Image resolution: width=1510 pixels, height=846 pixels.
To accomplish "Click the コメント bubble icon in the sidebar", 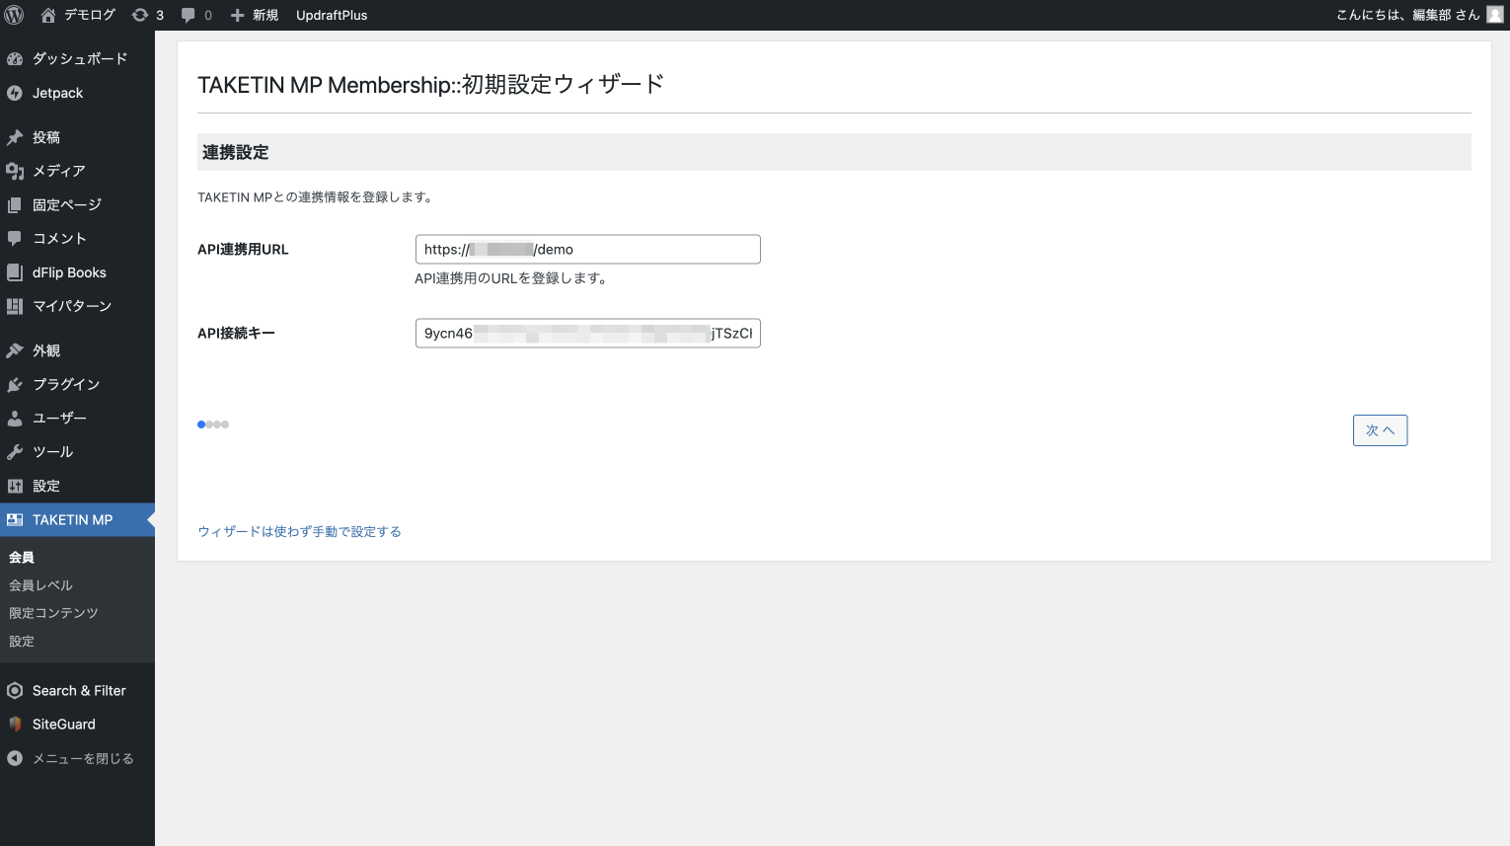I will pyautogui.click(x=15, y=238).
